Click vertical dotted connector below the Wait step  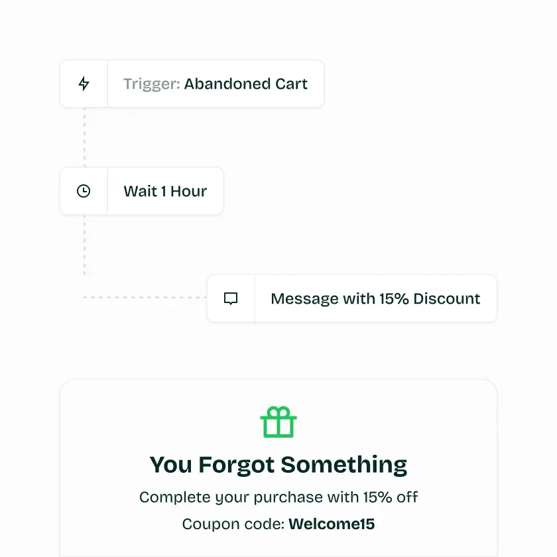pyautogui.click(x=84, y=245)
